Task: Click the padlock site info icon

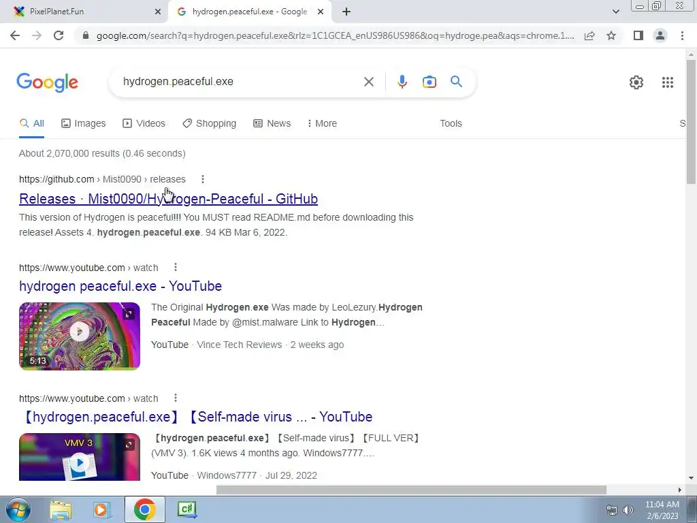Action: 86,35
